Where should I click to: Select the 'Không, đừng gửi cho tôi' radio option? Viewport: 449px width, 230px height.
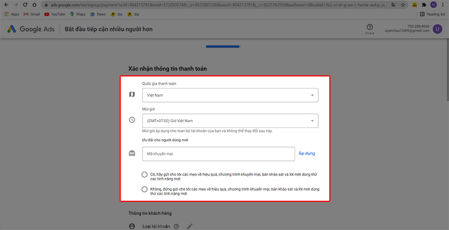[145, 190]
